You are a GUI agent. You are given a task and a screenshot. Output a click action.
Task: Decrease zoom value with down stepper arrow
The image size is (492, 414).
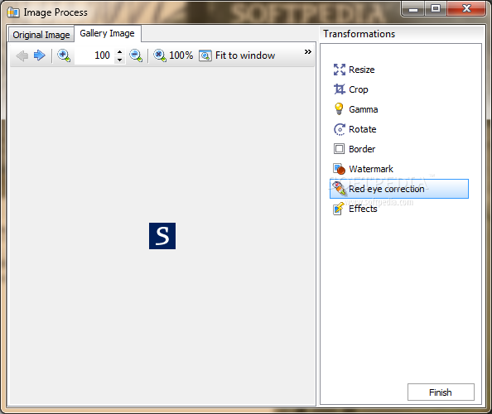[x=119, y=60]
